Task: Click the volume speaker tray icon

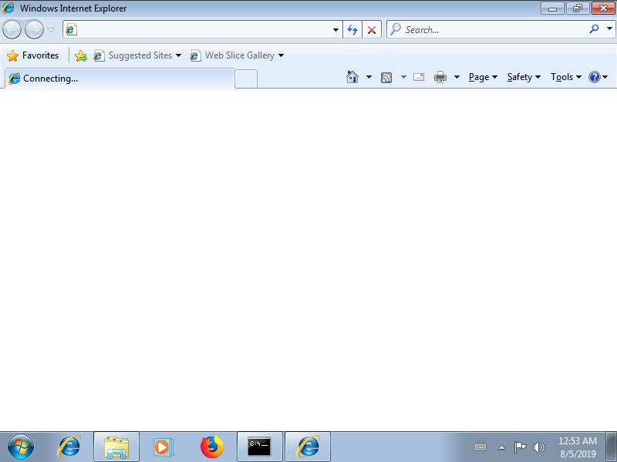Action: pos(538,447)
